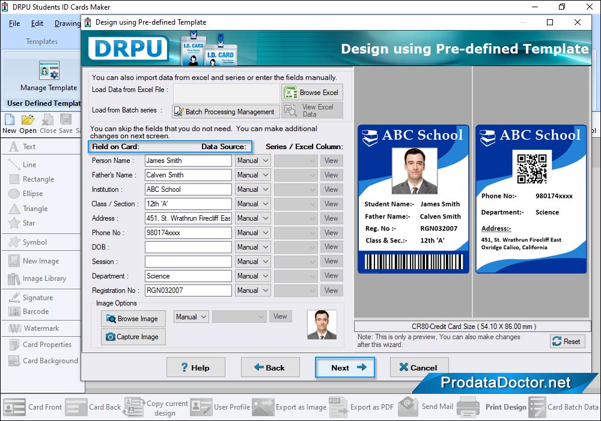
Task: Export card as Image
Action: click(290, 407)
